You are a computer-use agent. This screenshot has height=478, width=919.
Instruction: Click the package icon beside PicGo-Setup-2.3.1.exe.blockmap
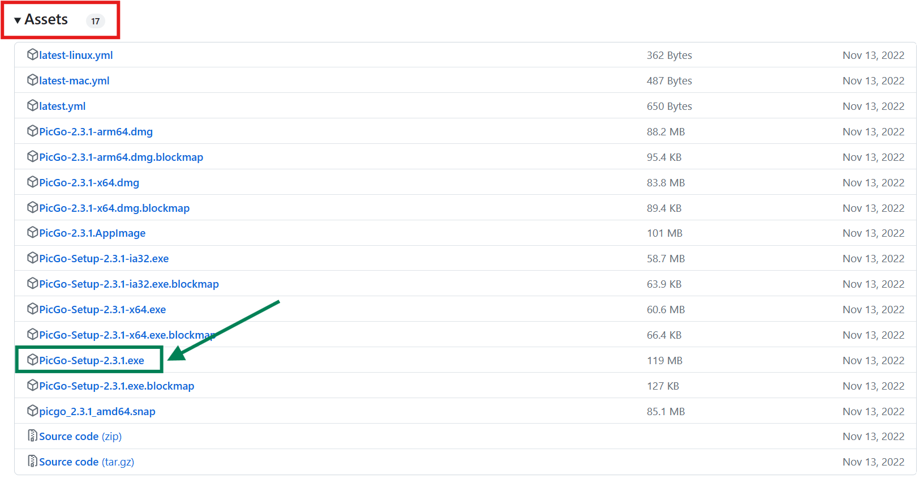click(32, 385)
